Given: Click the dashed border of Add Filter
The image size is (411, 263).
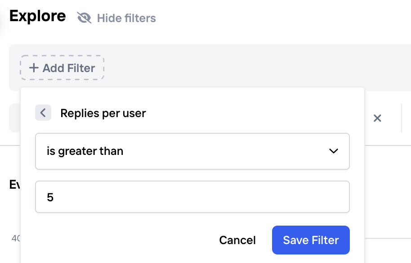Looking at the screenshot, I should [62, 57].
